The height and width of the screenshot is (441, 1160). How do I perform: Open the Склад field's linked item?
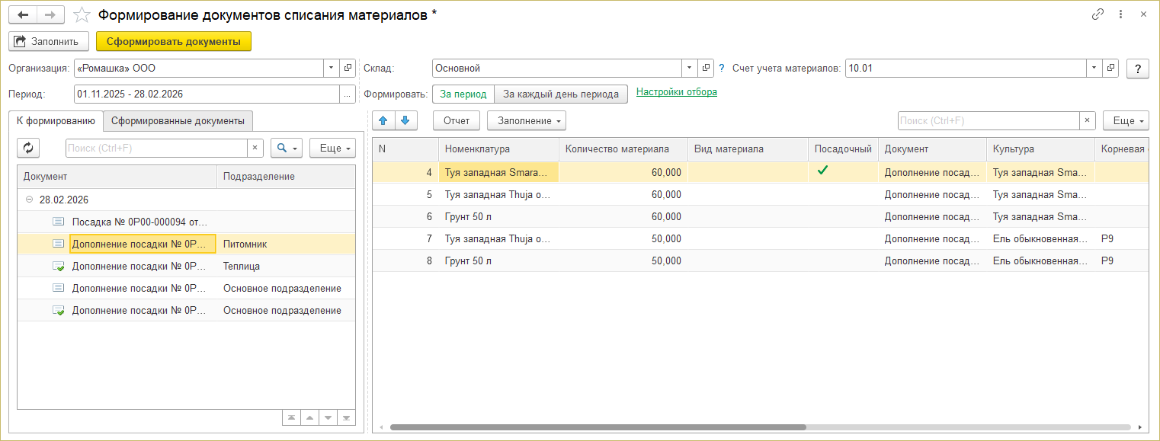pyautogui.click(x=706, y=69)
